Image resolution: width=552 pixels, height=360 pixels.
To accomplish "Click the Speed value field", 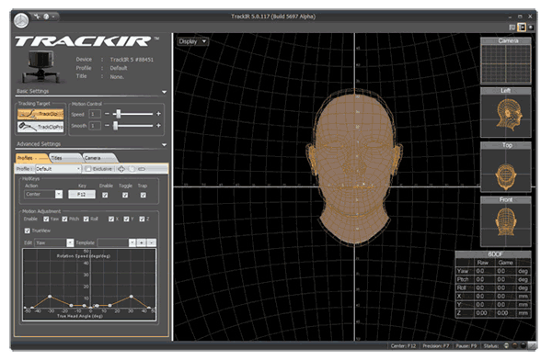I will click(95, 114).
